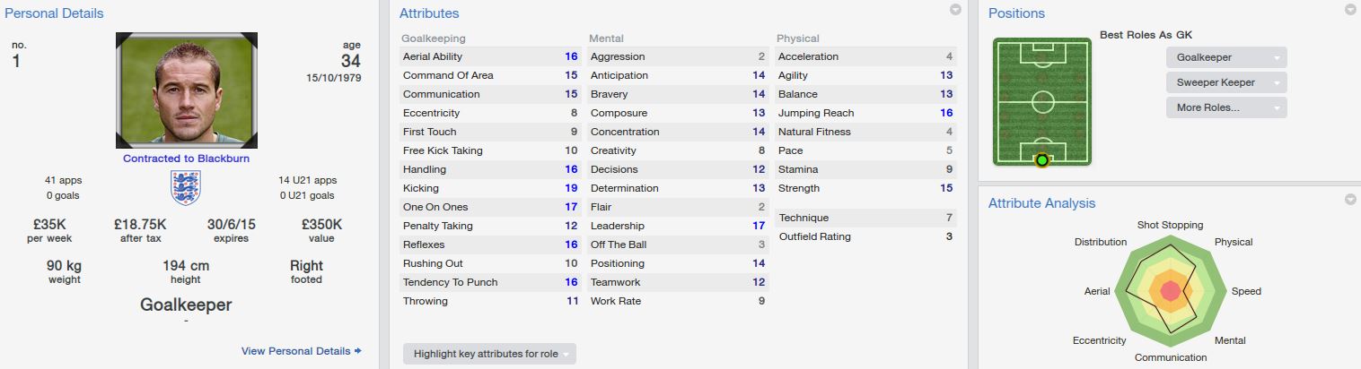Screen dimensions: 1361x369
Task: Click the Attribute Analysis radar chart
Action: tap(1169, 290)
